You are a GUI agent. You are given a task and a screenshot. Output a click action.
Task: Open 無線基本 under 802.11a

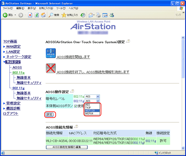coord(24,78)
